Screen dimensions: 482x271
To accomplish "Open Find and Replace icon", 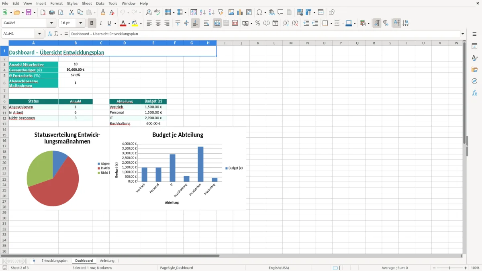I will [x=149, y=12].
